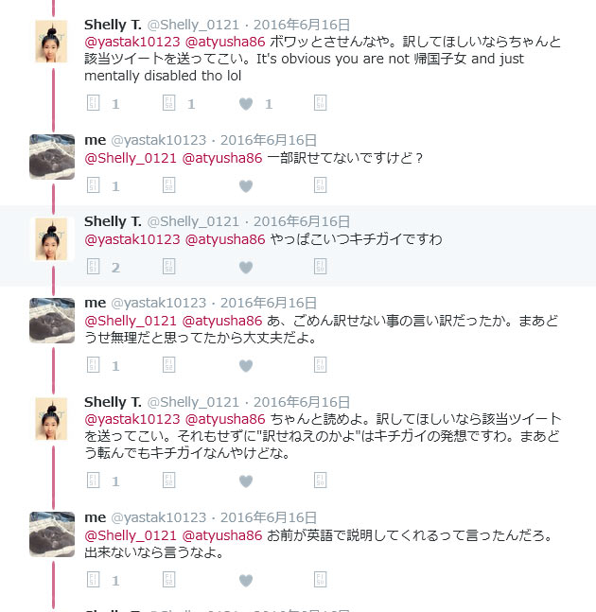Click the reply icon showing 2 replies
This screenshot has height=612, width=596.
[x=93, y=267]
